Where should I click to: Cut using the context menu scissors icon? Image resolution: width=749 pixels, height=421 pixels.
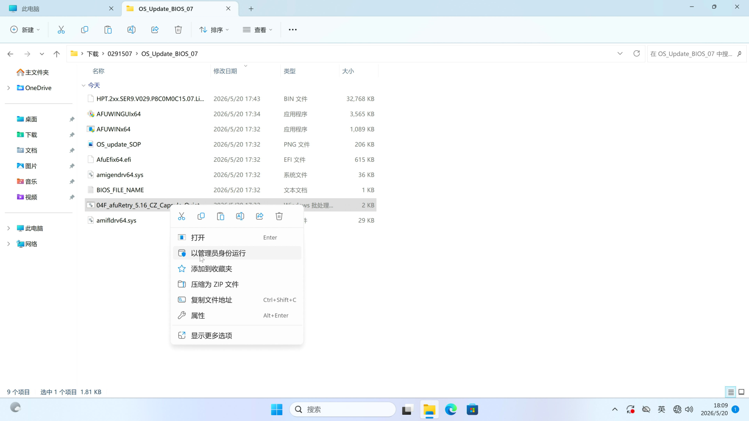[181, 217]
